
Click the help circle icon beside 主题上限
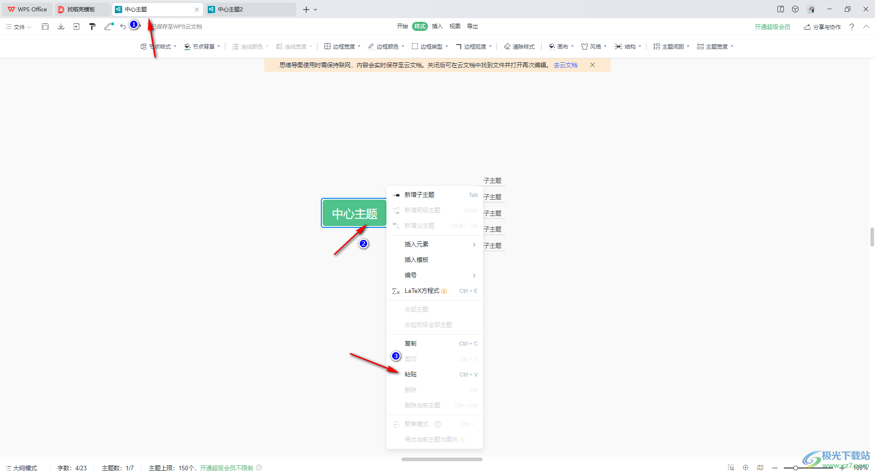point(259,468)
